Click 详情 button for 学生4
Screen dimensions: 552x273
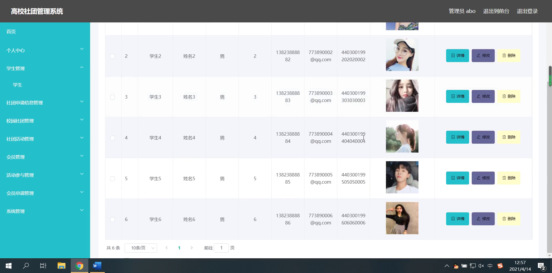click(x=458, y=137)
